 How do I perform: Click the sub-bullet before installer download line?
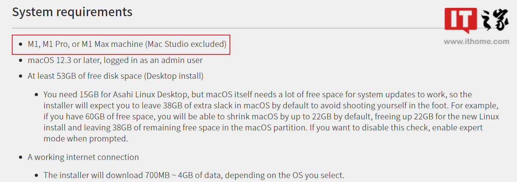[36, 175]
